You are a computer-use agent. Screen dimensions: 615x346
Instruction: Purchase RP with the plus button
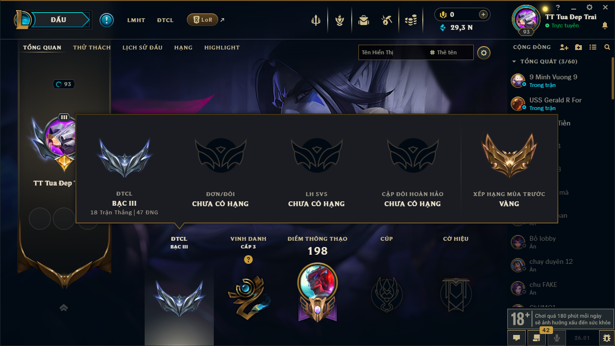(483, 14)
